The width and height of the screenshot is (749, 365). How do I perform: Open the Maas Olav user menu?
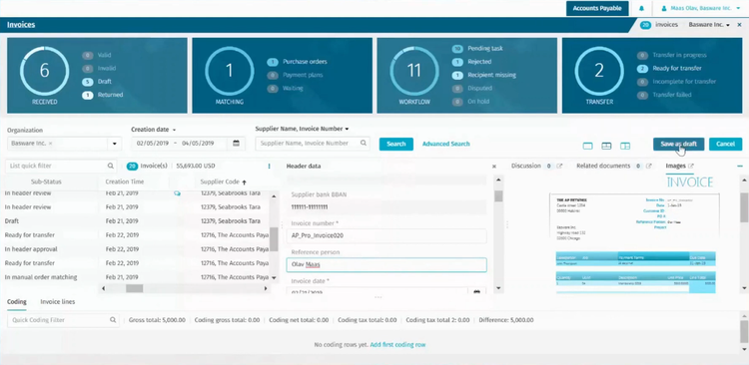[700, 8]
